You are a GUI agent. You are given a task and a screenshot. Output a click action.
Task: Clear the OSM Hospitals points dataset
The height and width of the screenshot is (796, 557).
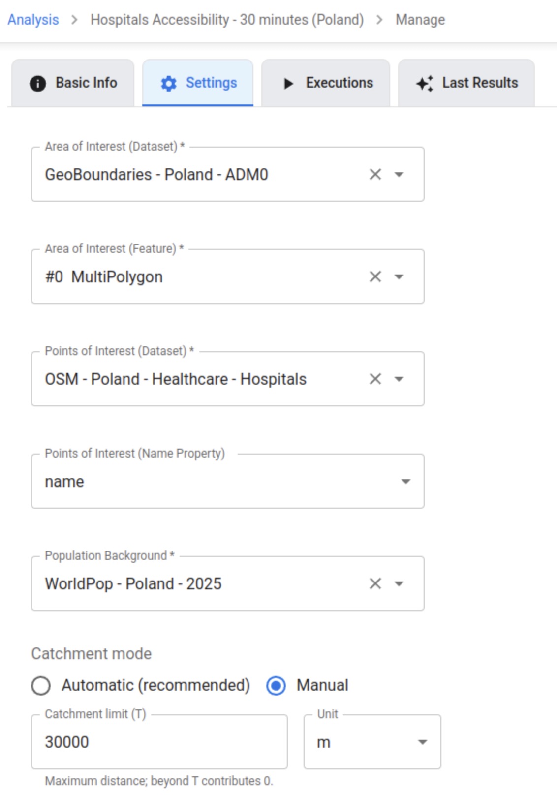[375, 379]
